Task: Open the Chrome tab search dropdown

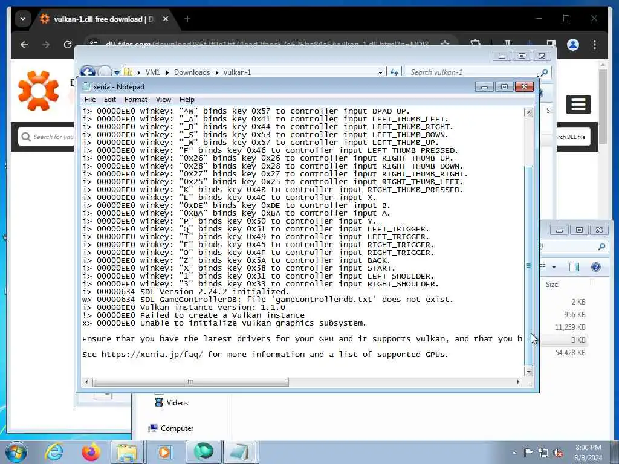Action: 23,19
